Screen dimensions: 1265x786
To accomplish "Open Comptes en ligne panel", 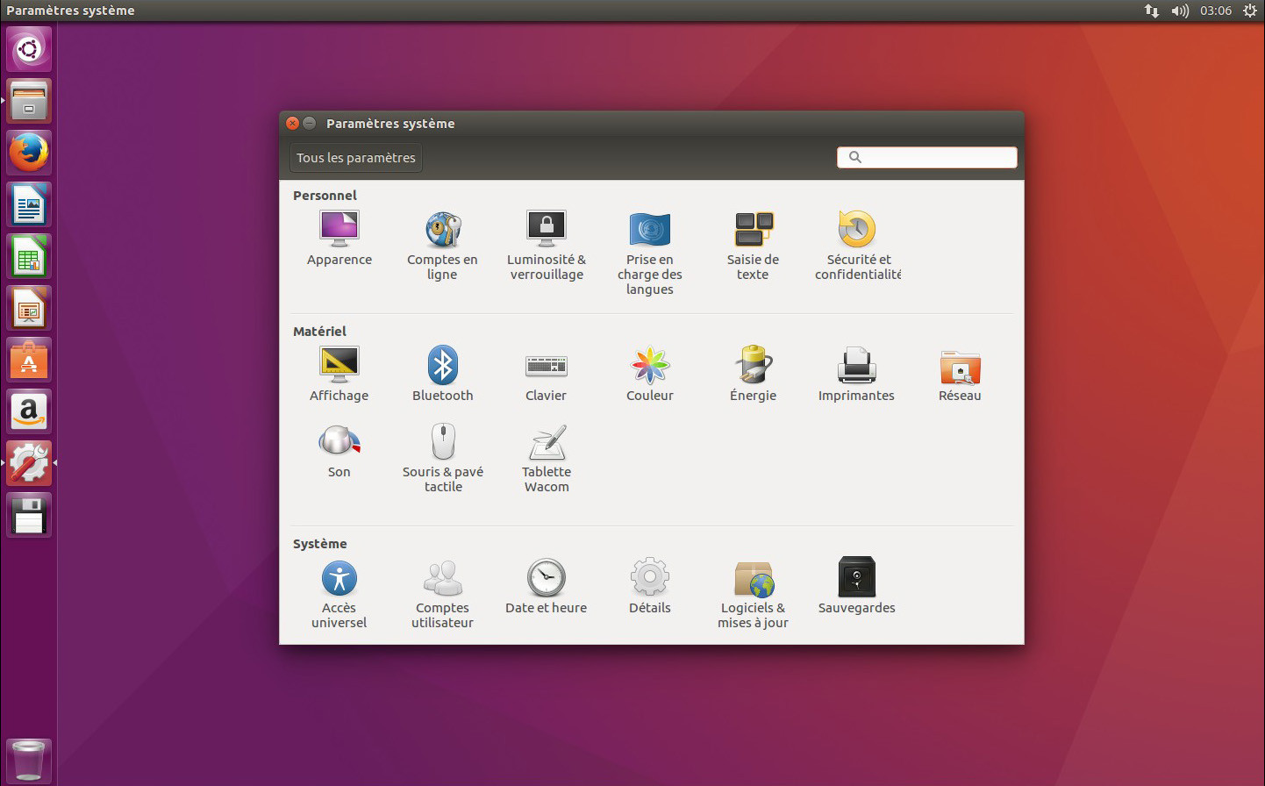I will [442, 246].
